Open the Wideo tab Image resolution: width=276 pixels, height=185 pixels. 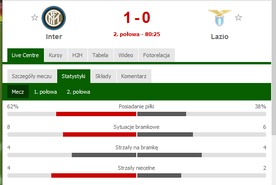point(126,55)
